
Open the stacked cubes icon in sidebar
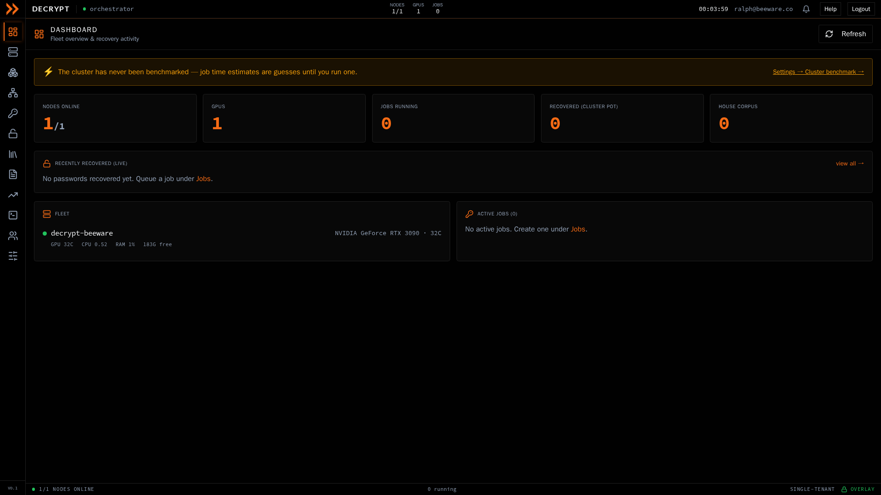pos(13,72)
